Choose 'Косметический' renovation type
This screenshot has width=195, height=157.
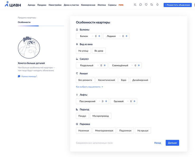point(106,80)
